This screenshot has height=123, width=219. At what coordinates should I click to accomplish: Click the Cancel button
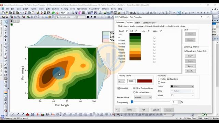pos(156,110)
